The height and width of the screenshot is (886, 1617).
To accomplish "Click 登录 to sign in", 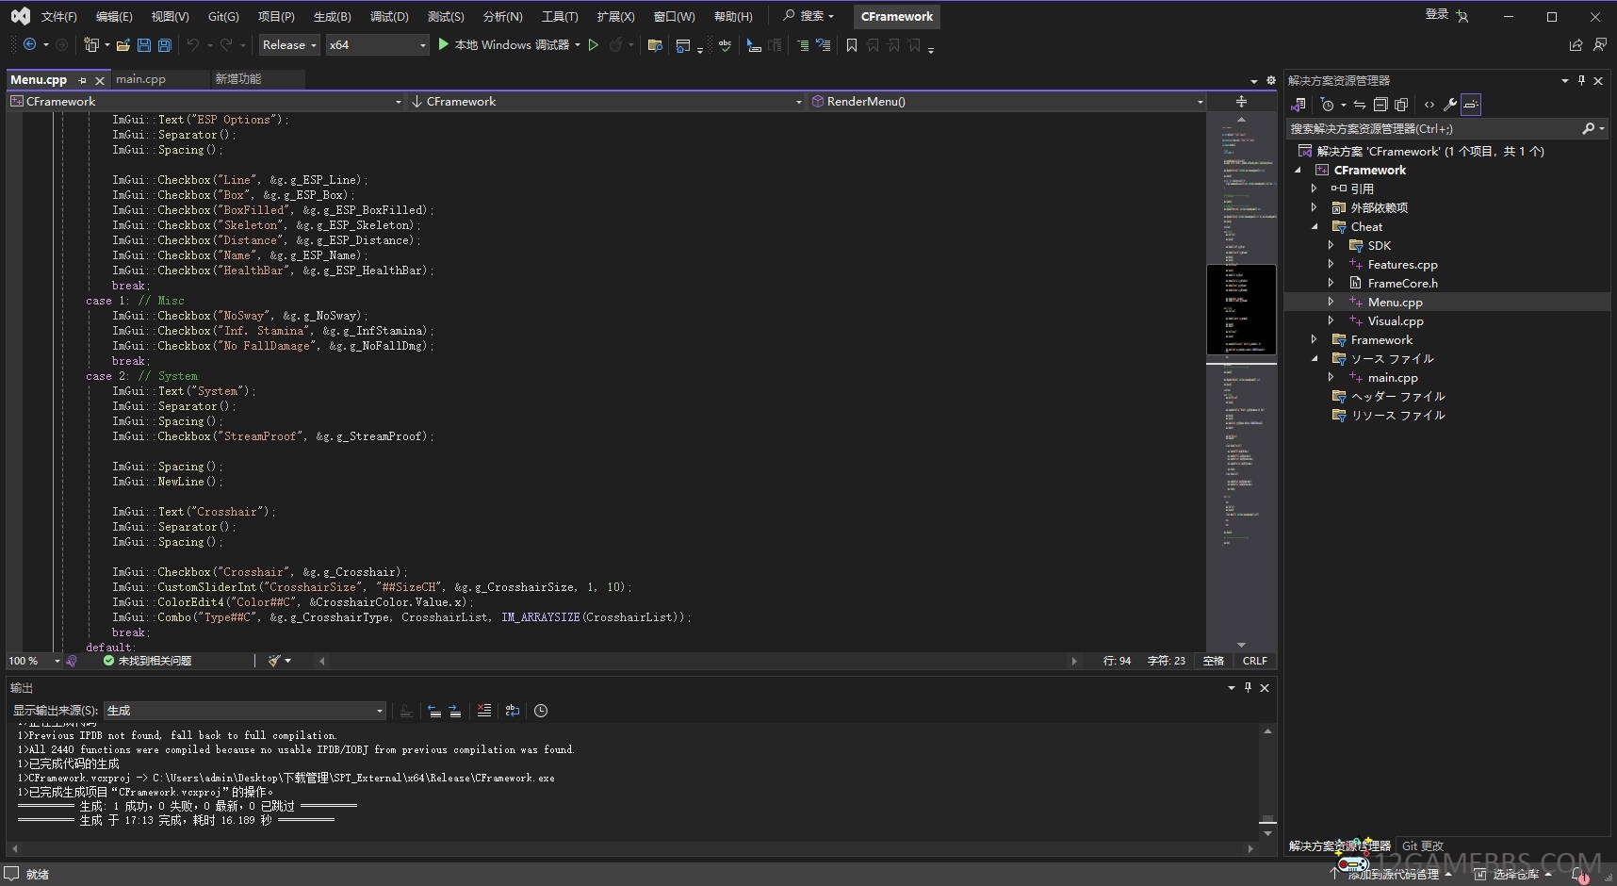I will pos(1436,14).
